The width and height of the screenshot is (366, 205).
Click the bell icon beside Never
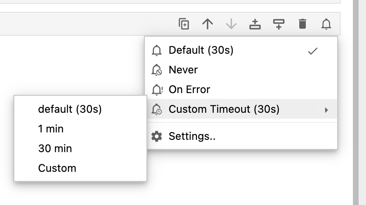point(157,70)
